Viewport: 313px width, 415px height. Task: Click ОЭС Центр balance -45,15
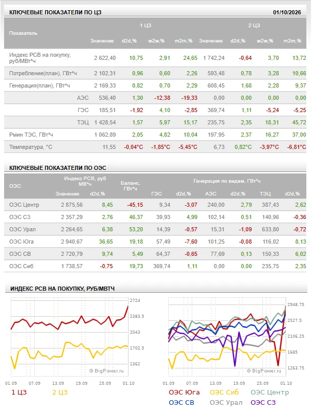[135, 205]
